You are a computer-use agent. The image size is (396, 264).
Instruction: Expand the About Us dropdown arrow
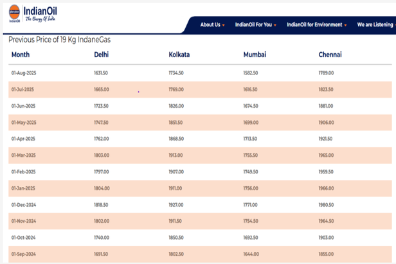coord(224,25)
